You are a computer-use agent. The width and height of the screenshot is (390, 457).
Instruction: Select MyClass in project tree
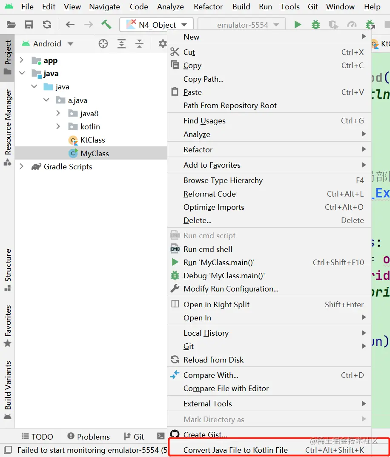[x=95, y=153]
